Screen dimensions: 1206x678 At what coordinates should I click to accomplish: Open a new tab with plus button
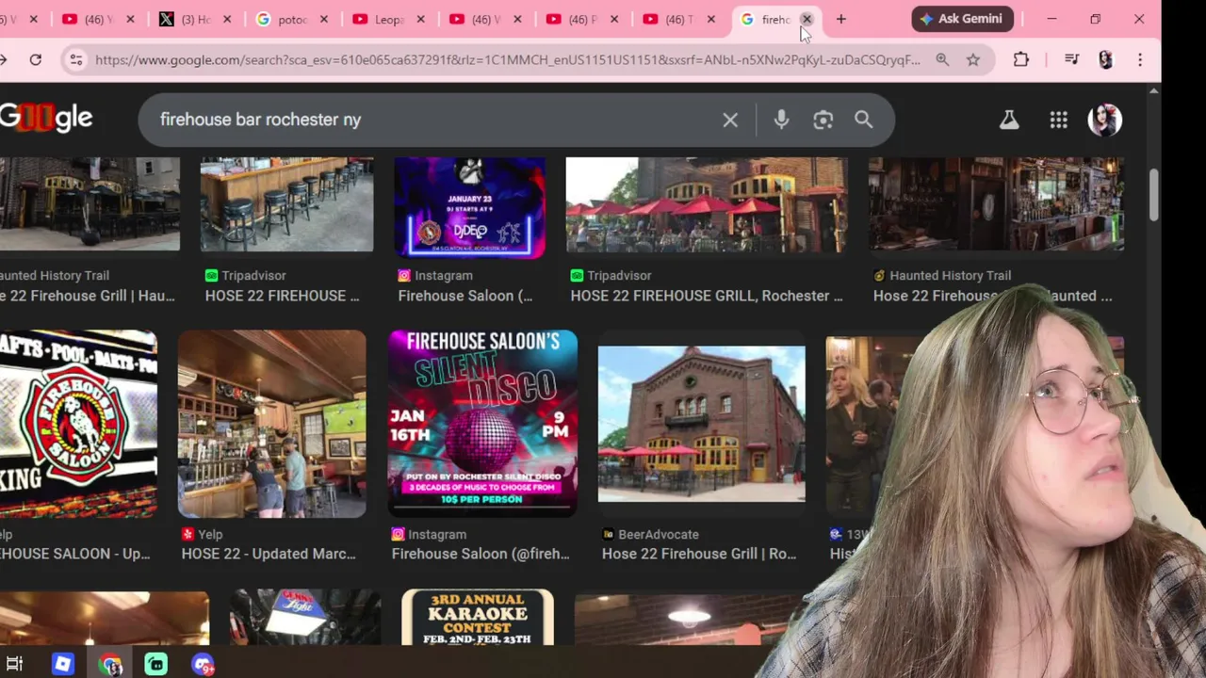pos(841,19)
